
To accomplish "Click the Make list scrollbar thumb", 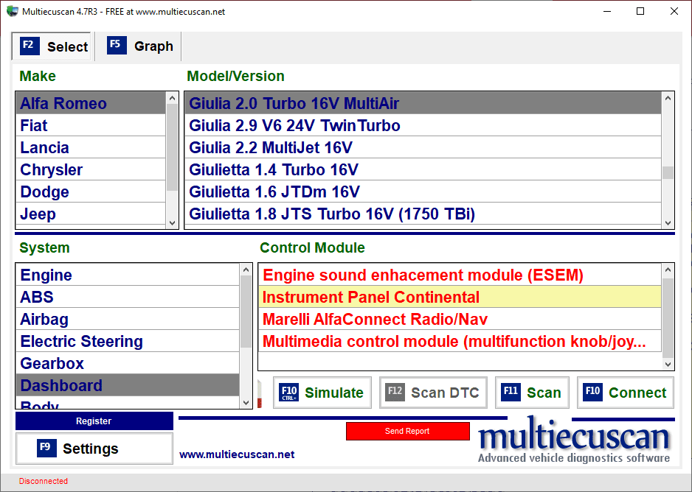I will (172, 147).
